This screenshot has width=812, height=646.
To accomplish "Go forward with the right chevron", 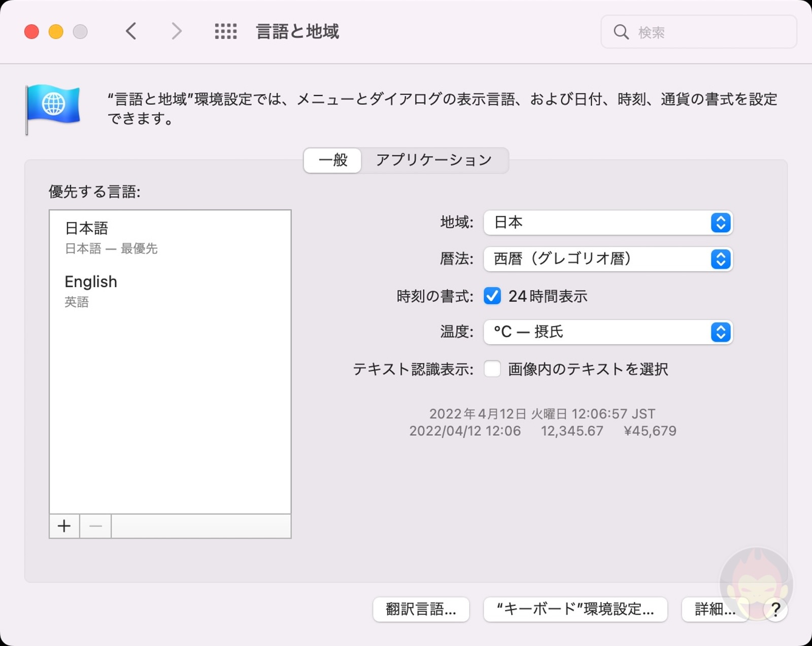I will 176,31.
